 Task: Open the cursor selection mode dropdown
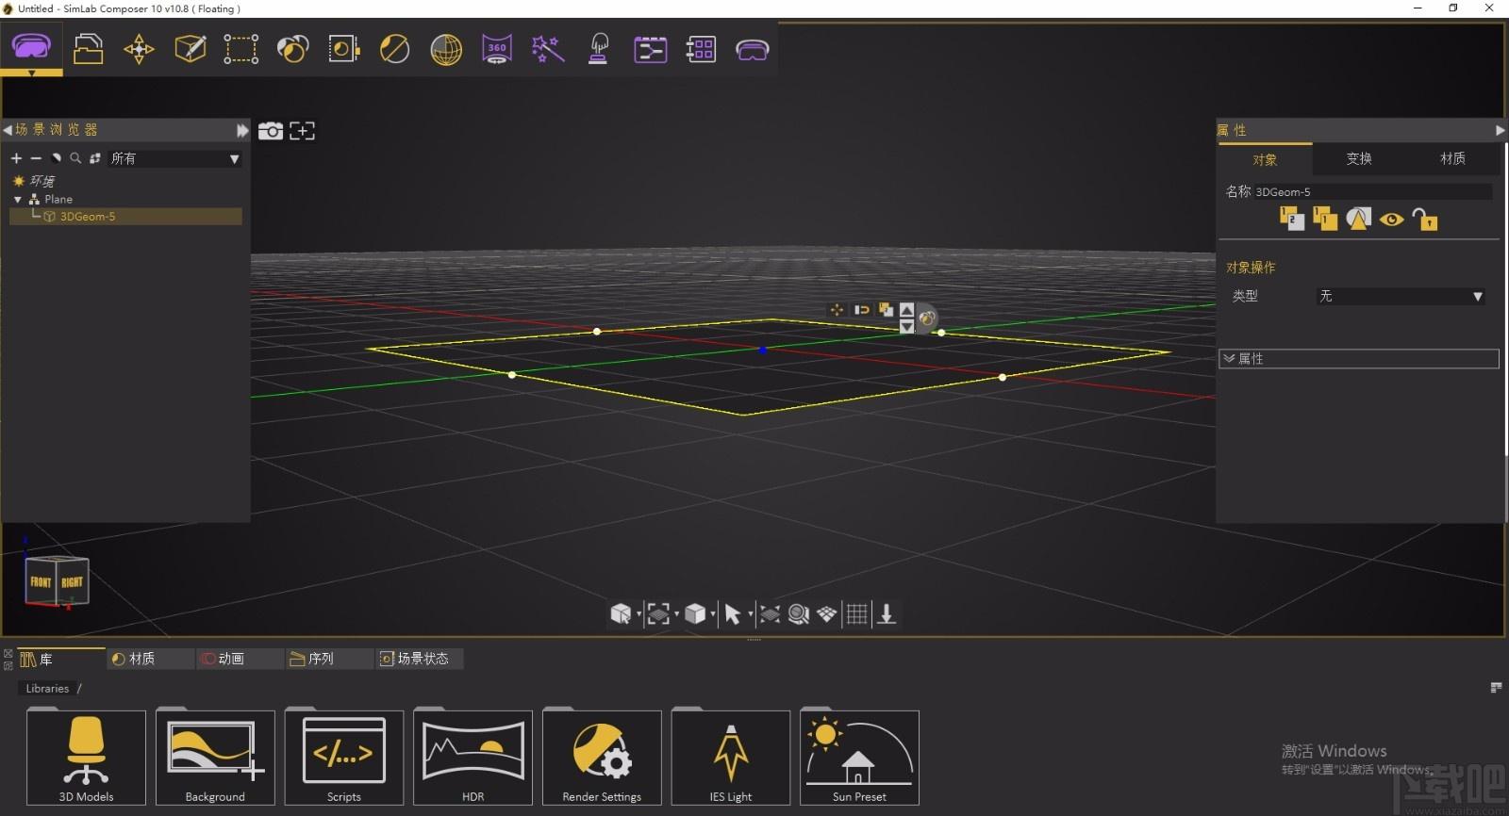(751, 614)
